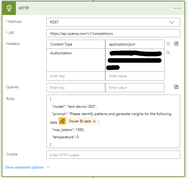Click the HTTP action title text
Image resolution: width=188 pixels, height=178 pixels.
[x=24, y=8]
